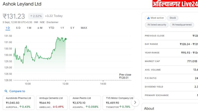198x111 pixels.
Task: Select the 5Y chart range
Action: click(x=72, y=28)
